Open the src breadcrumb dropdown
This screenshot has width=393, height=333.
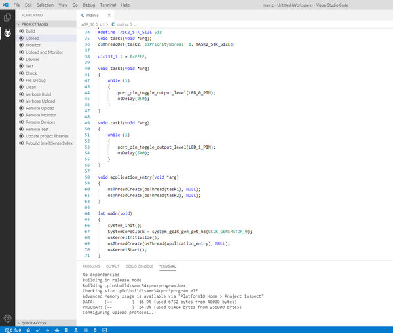(102, 24)
